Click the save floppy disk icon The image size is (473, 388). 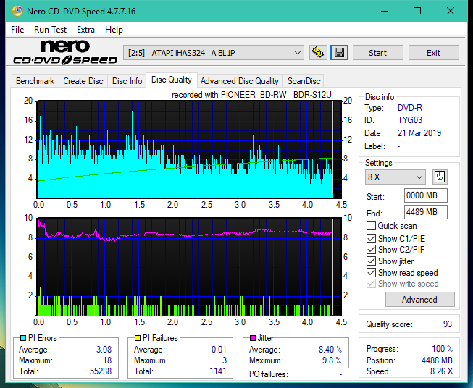point(340,53)
